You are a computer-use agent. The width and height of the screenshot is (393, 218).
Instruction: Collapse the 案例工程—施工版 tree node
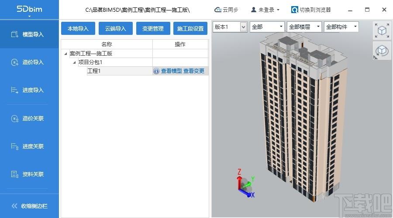65,54
